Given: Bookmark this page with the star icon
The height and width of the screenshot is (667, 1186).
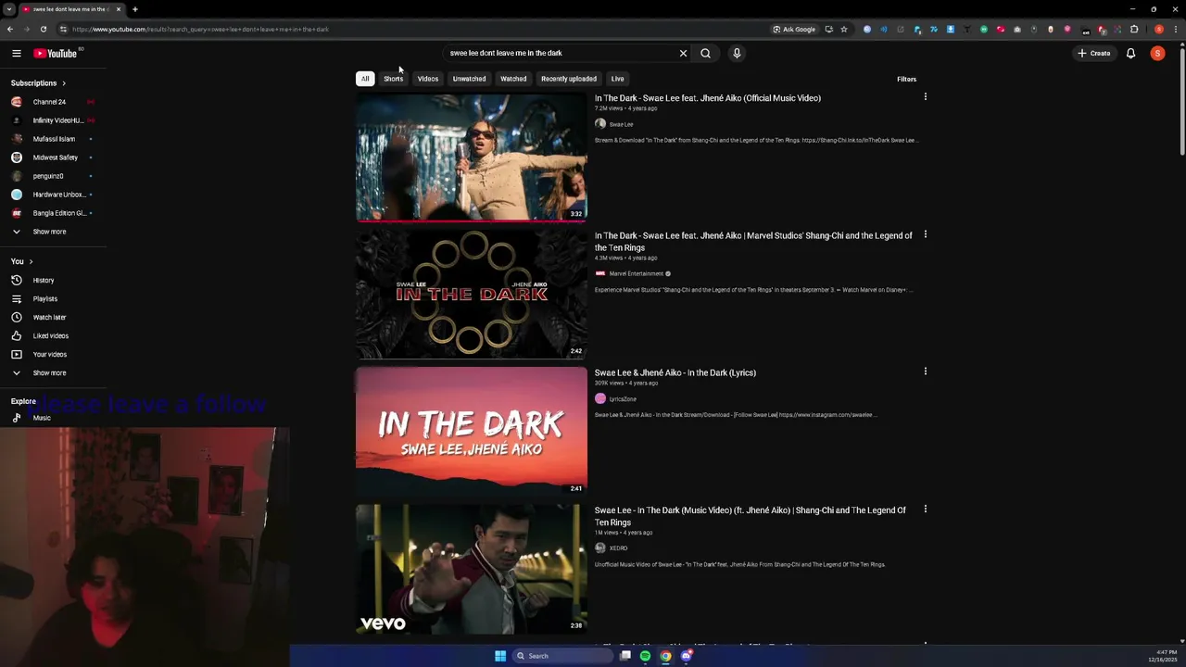Looking at the screenshot, I should tap(844, 30).
